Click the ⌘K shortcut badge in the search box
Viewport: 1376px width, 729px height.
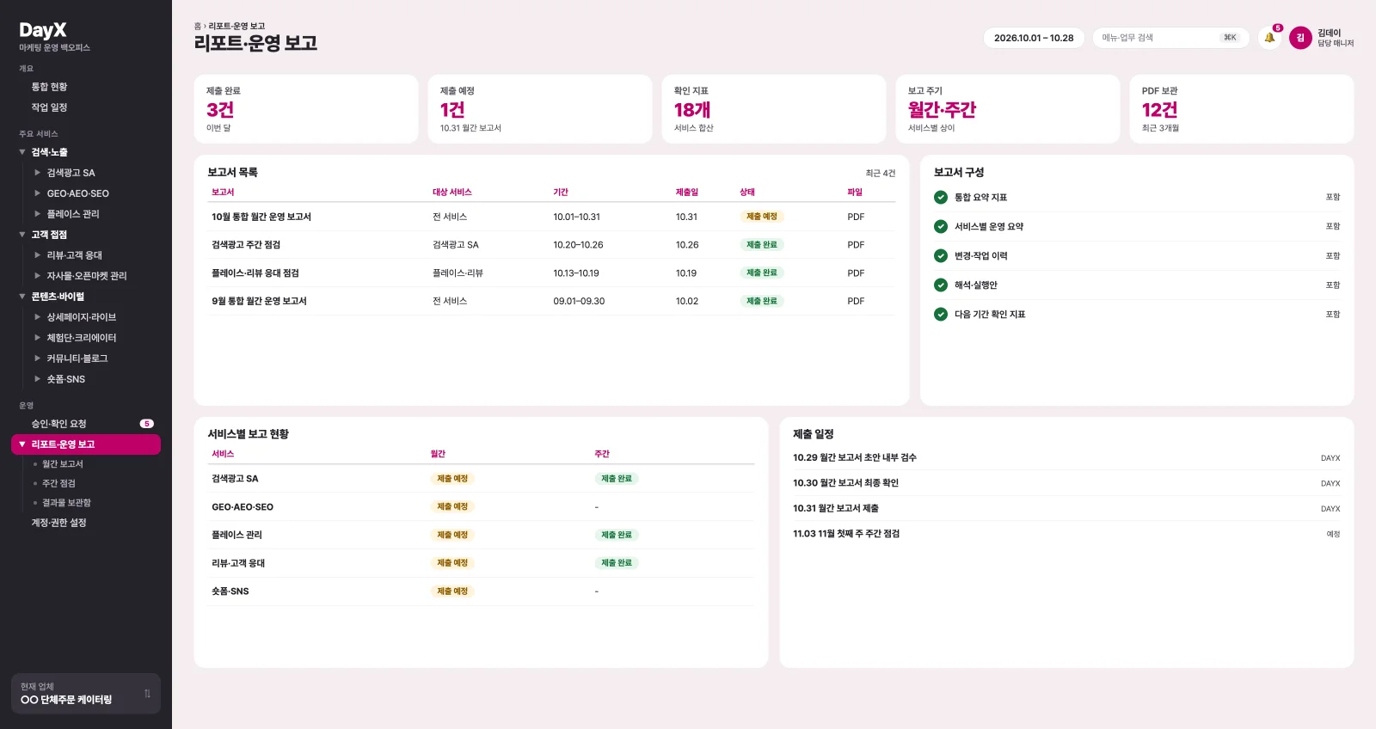pos(1230,38)
